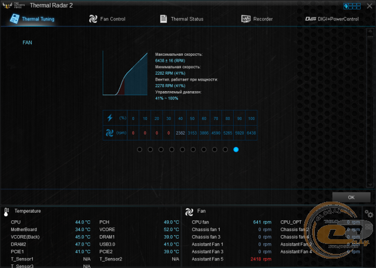Select the seventh page indicator dot
Screen dimensions: 376x268
coord(204,149)
